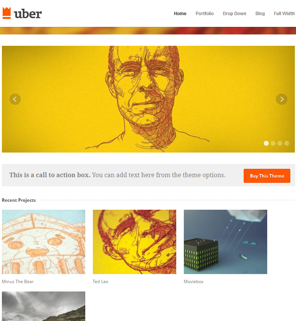
Task: Click the Minus The Bear title link
Action: click(x=18, y=282)
